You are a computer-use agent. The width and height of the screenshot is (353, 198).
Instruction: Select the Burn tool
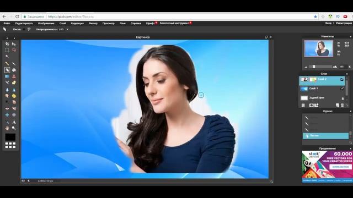pyautogui.click(x=14, y=102)
